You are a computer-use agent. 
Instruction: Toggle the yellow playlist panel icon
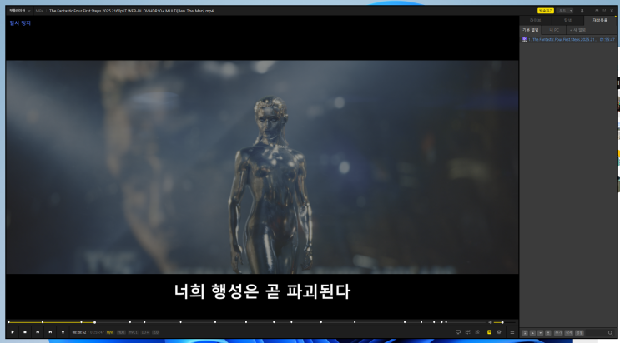[490, 332]
